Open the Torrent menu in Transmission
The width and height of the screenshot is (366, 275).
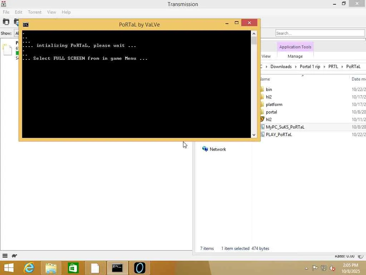35,12
